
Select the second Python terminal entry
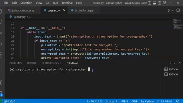171,74
